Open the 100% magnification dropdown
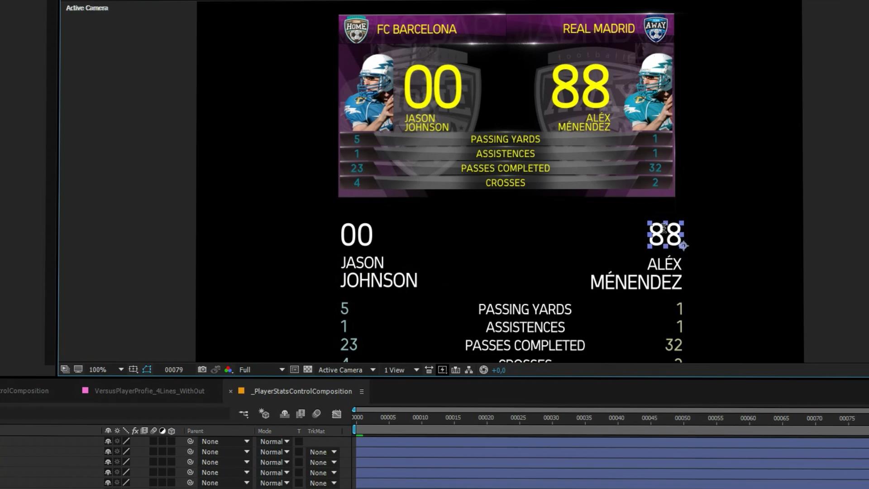Screen dimensions: 869x489 pyautogui.click(x=106, y=369)
